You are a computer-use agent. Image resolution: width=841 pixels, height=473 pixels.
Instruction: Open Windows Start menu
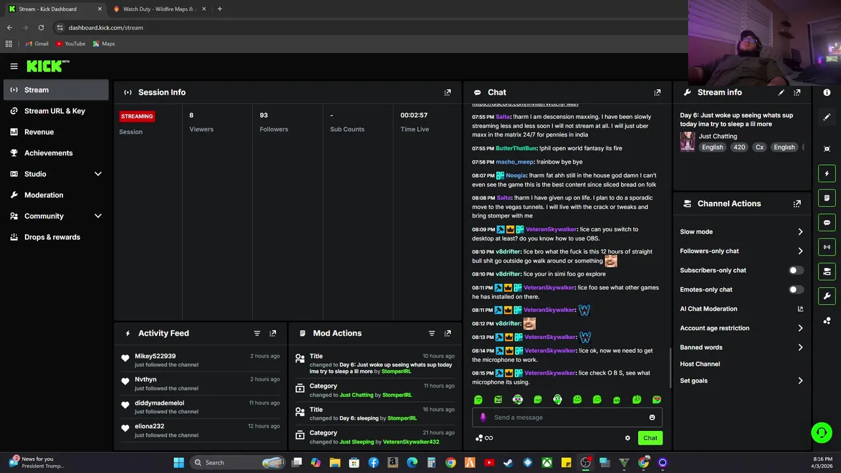179,462
